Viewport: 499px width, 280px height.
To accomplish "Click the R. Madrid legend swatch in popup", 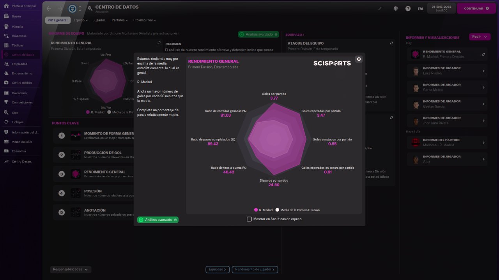I will pyautogui.click(x=256, y=210).
